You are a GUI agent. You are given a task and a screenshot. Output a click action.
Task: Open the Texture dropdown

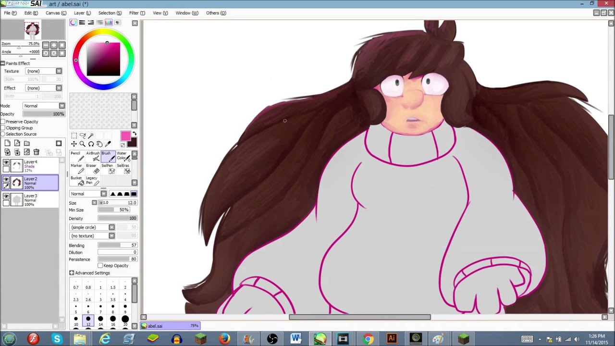pos(43,71)
